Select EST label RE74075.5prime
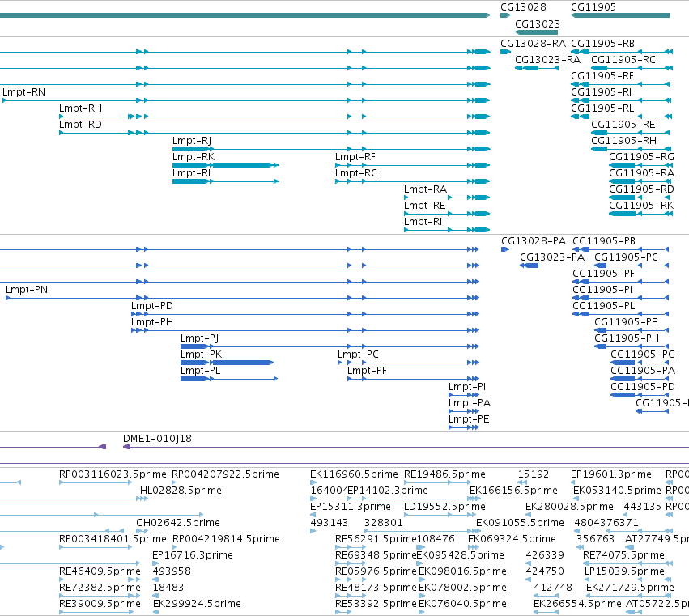This screenshot has width=689, height=616. (x=623, y=555)
